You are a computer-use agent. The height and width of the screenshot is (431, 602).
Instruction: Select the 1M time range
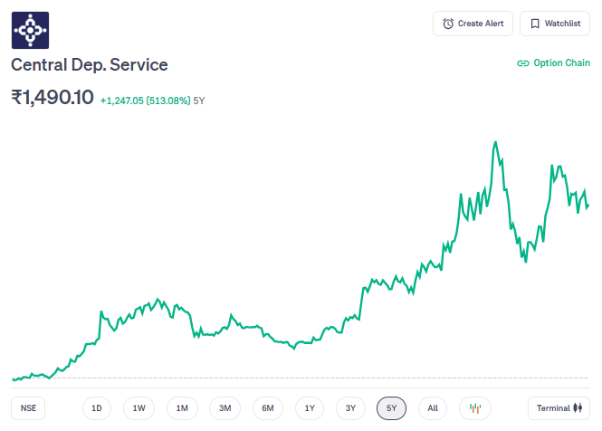click(182, 408)
